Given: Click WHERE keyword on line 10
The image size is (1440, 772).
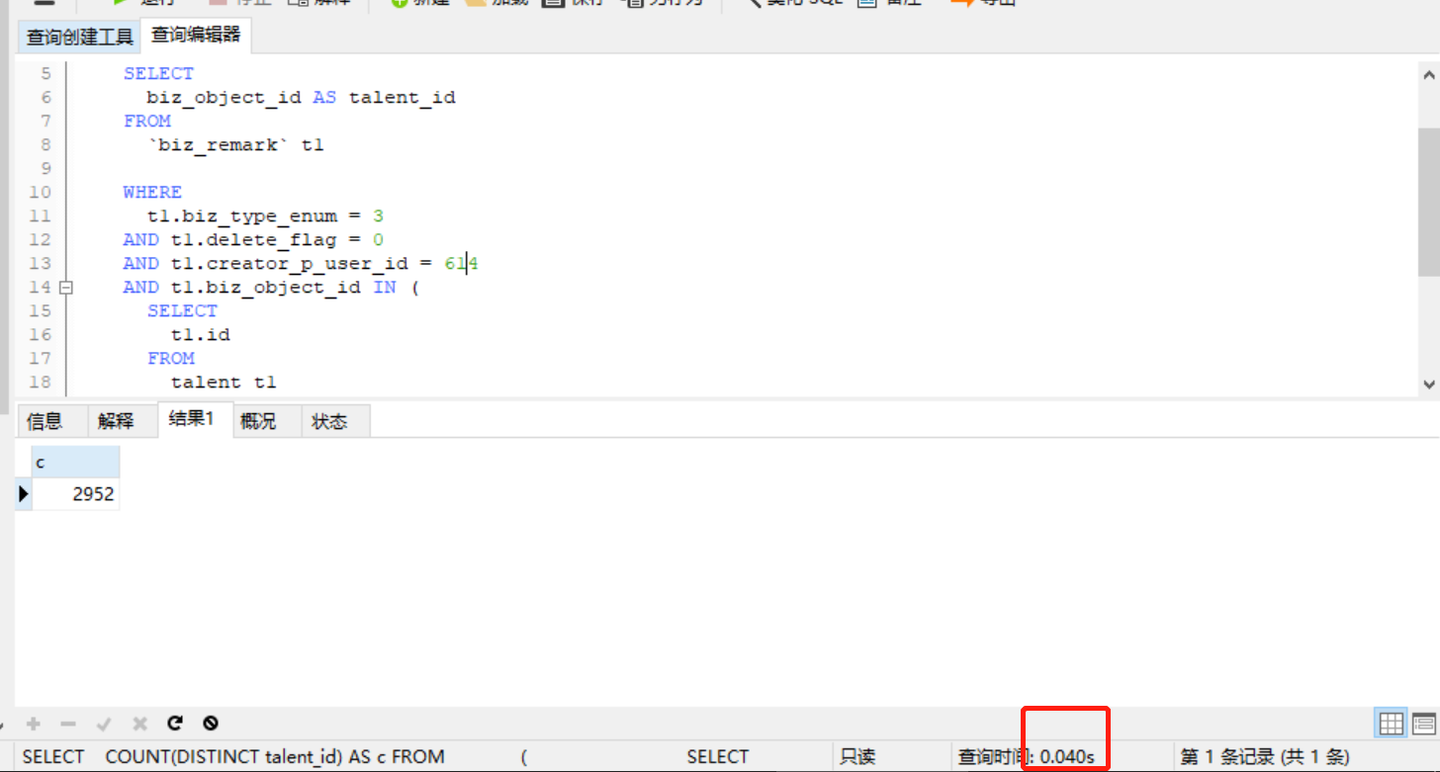Looking at the screenshot, I should (152, 192).
